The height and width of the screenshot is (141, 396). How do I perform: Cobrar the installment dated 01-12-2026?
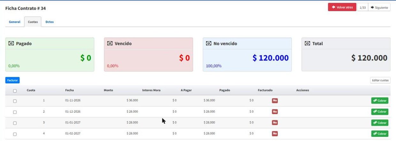coord(380,112)
